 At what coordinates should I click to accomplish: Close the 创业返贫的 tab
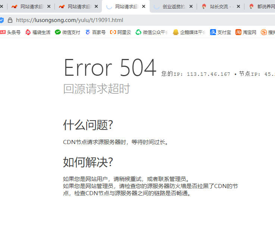[191, 6]
